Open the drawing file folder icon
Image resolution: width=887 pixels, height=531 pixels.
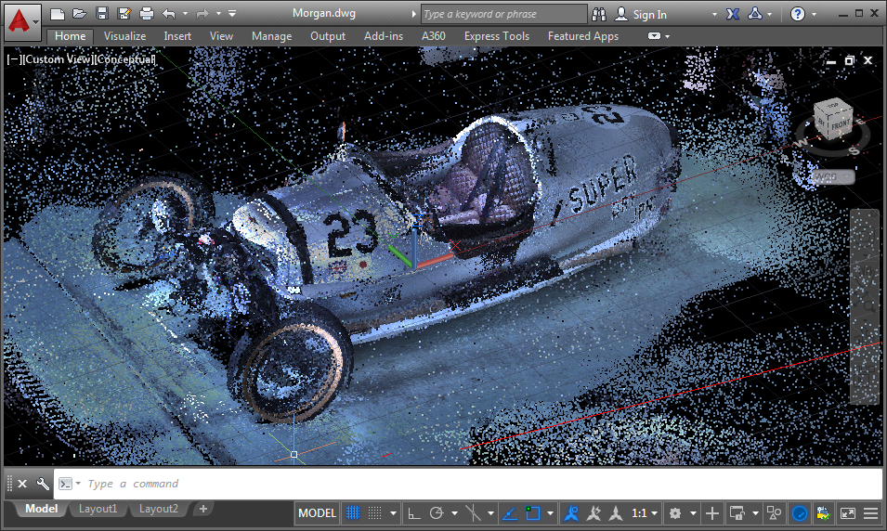tap(80, 14)
